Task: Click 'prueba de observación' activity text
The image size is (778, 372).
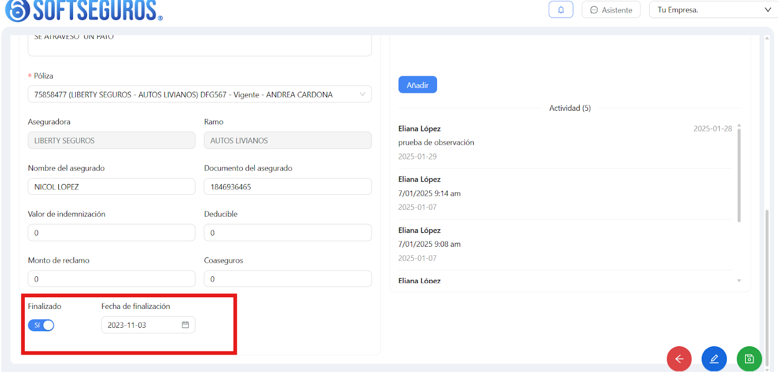Action: (436, 142)
